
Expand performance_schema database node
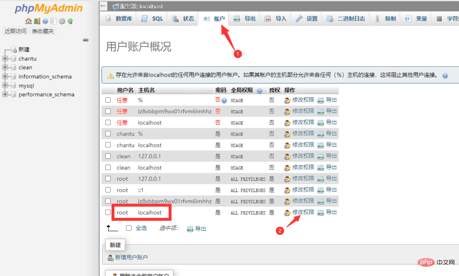[x=5, y=94]
